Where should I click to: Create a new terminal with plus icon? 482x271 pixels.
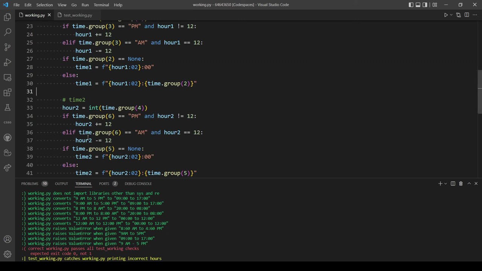click(440, 184)
